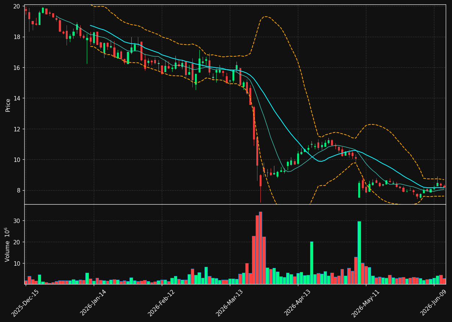This screenshot has height=322, width=452.
Task: Click price tick label 16
Action: (x=17, y=68)
